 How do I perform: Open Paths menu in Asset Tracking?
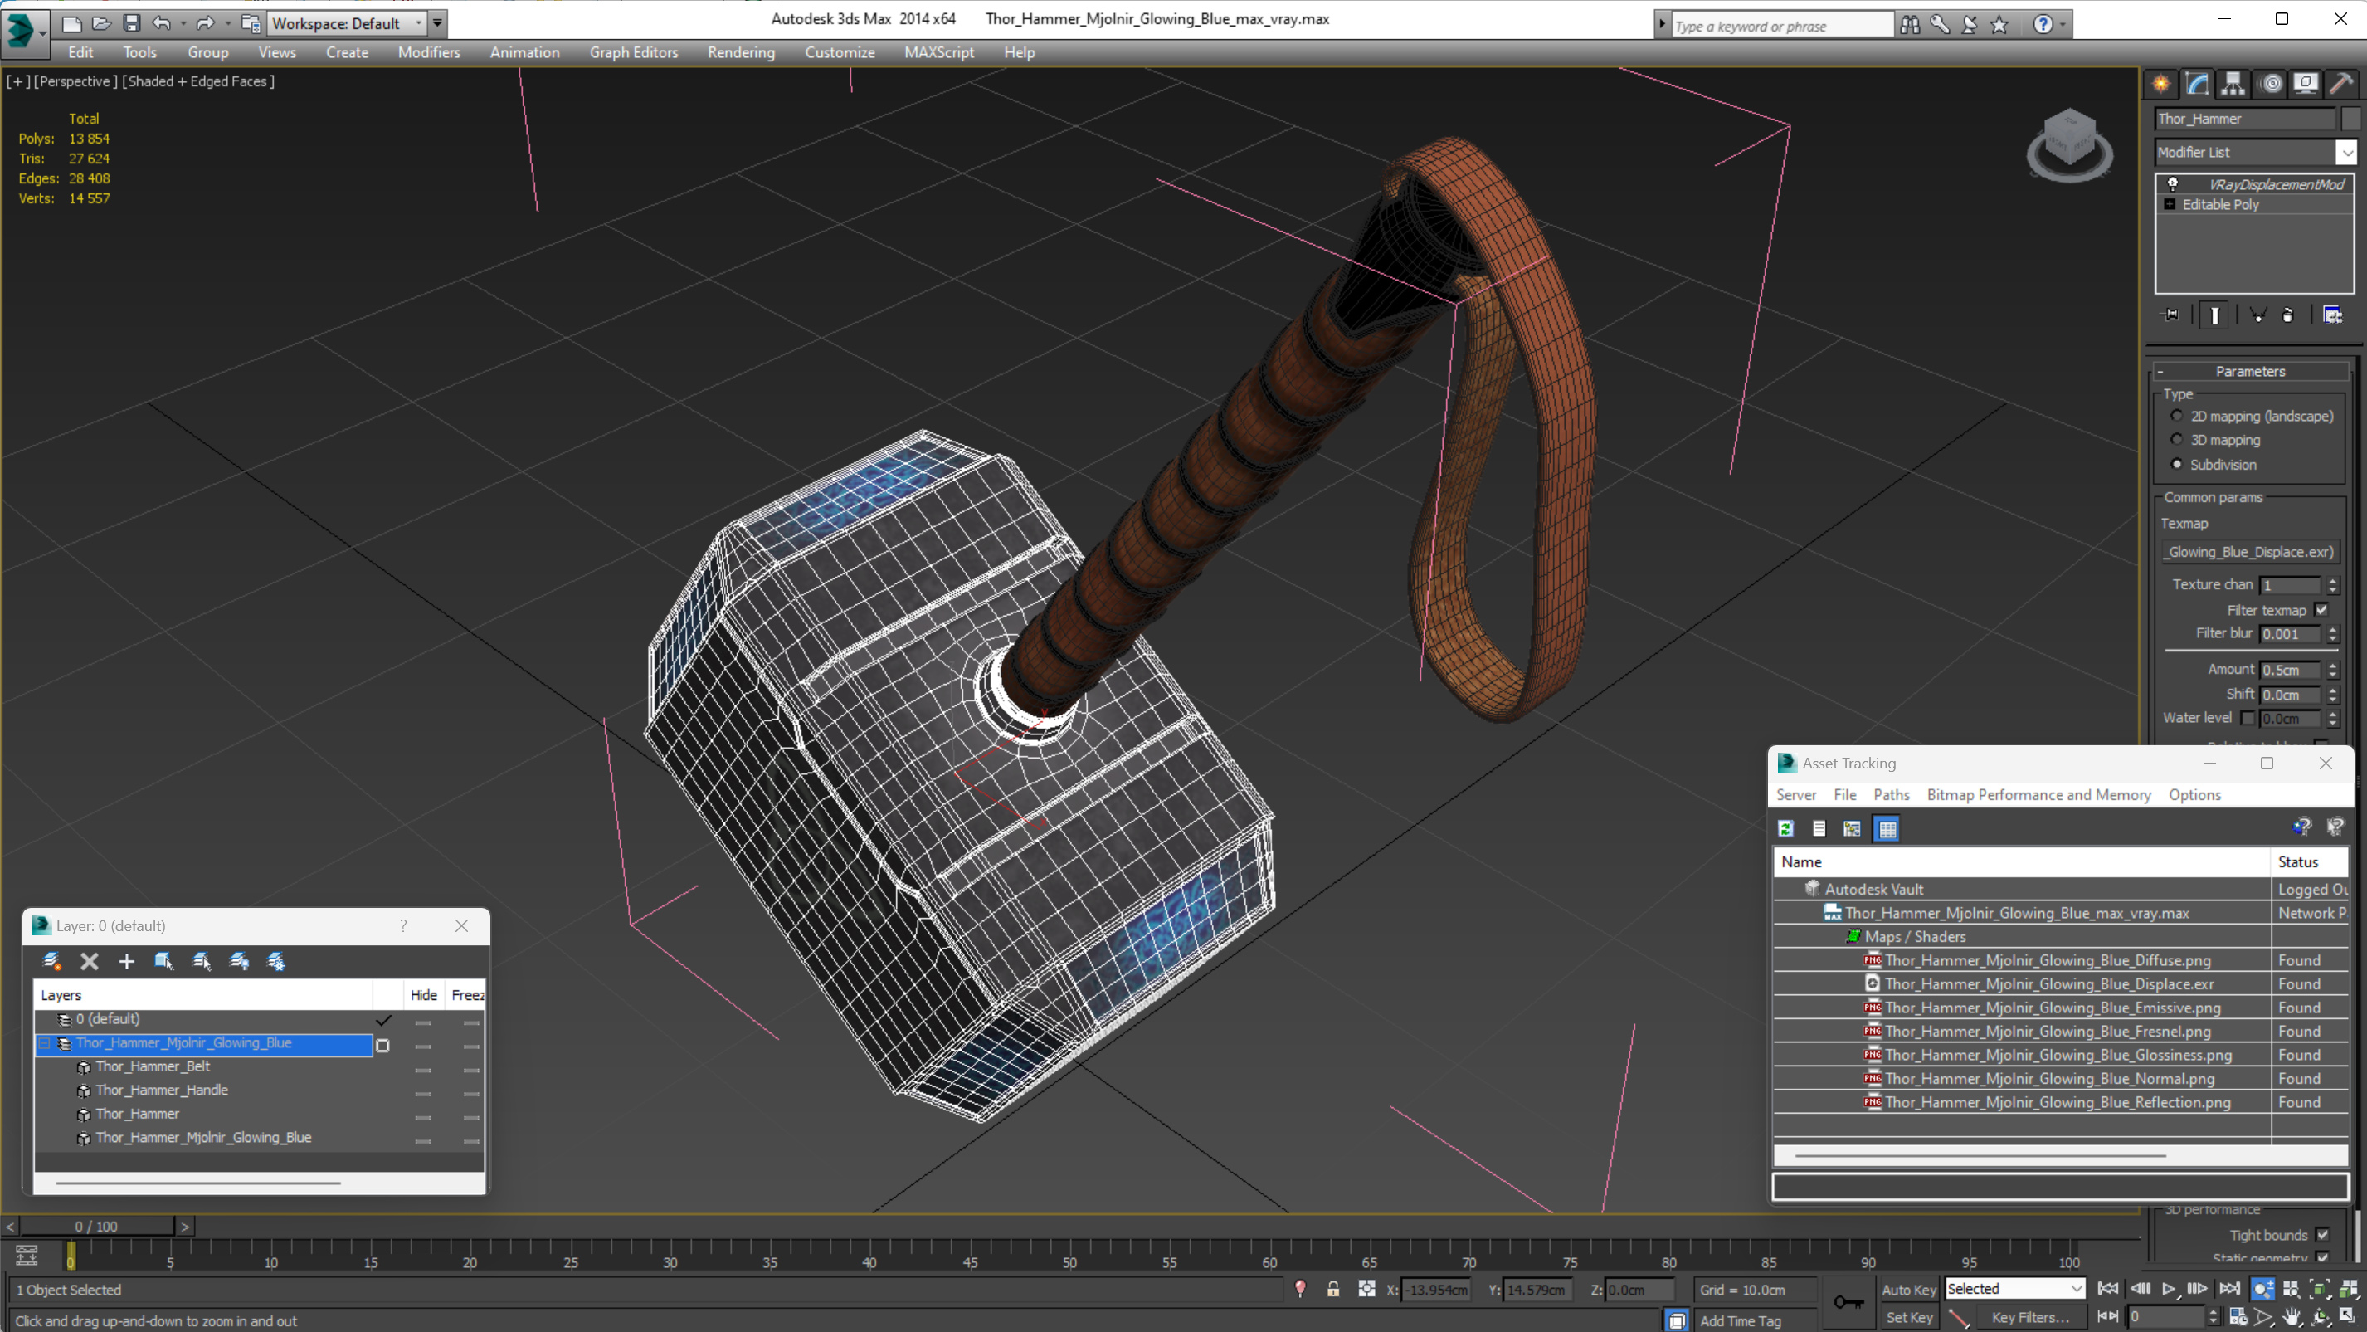point(1891,794)
